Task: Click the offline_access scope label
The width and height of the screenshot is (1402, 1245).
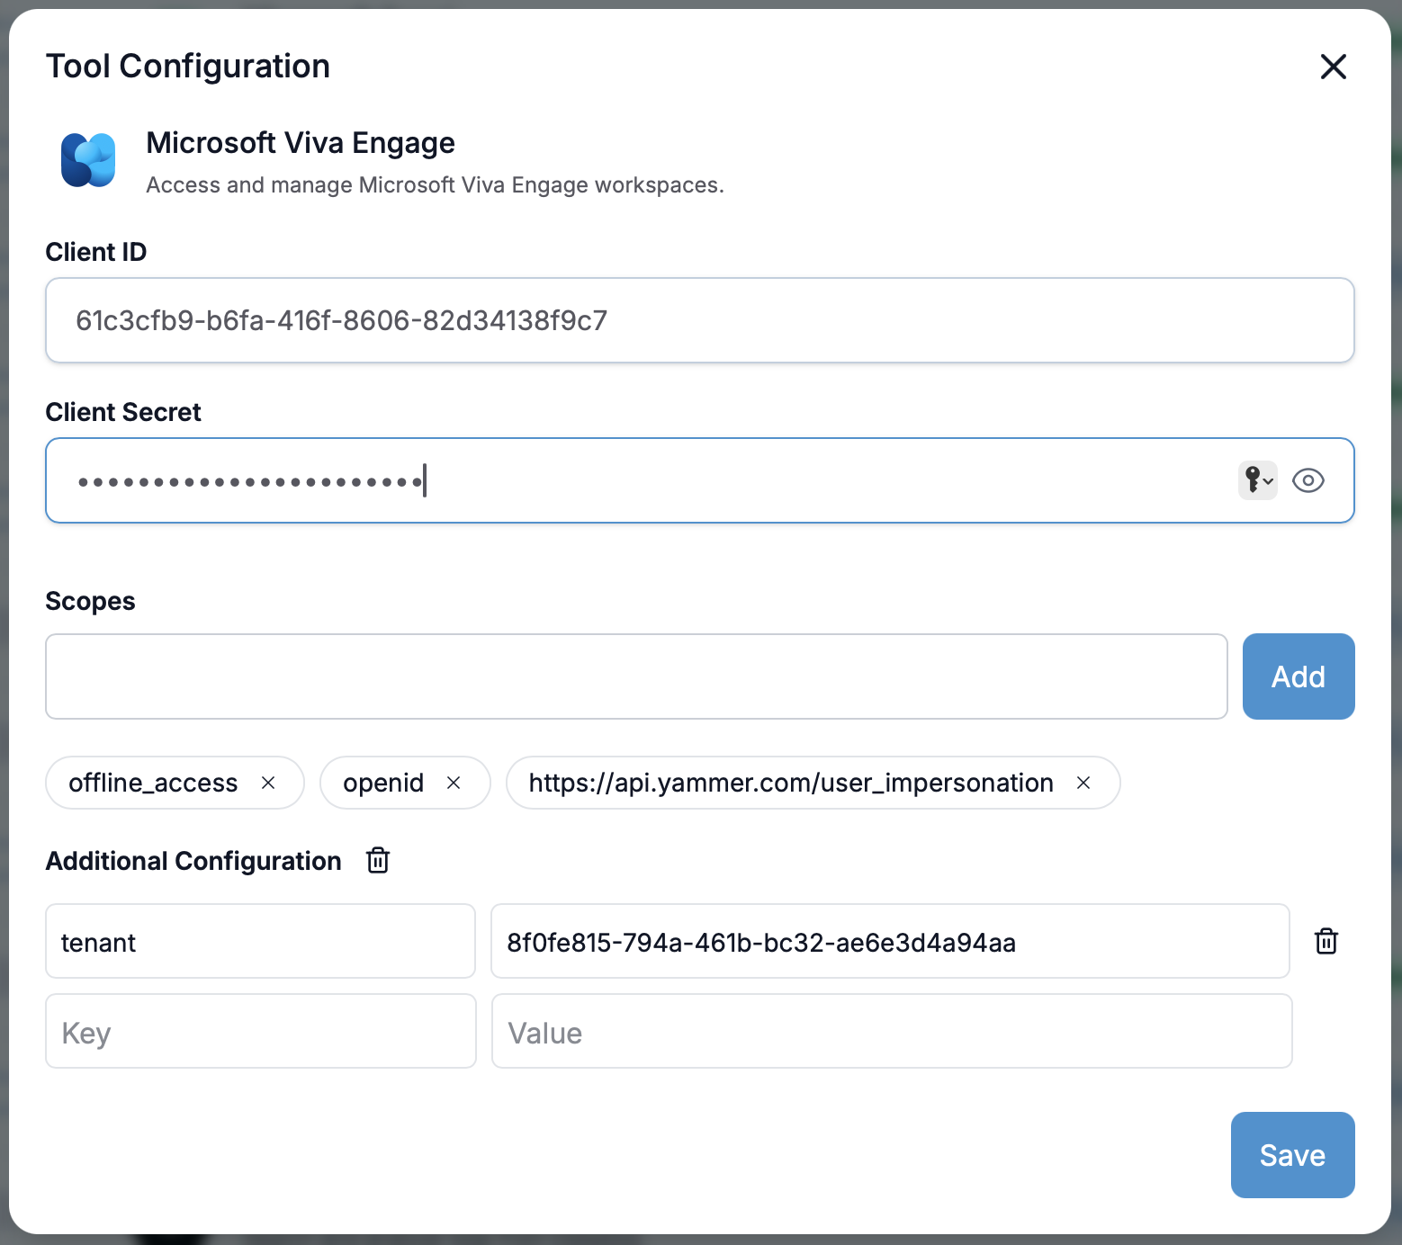Action: pos(153,783)
